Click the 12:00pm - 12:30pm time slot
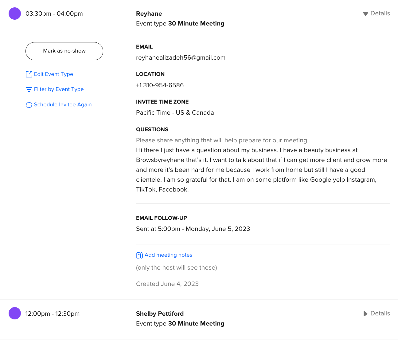 point(53,314)
